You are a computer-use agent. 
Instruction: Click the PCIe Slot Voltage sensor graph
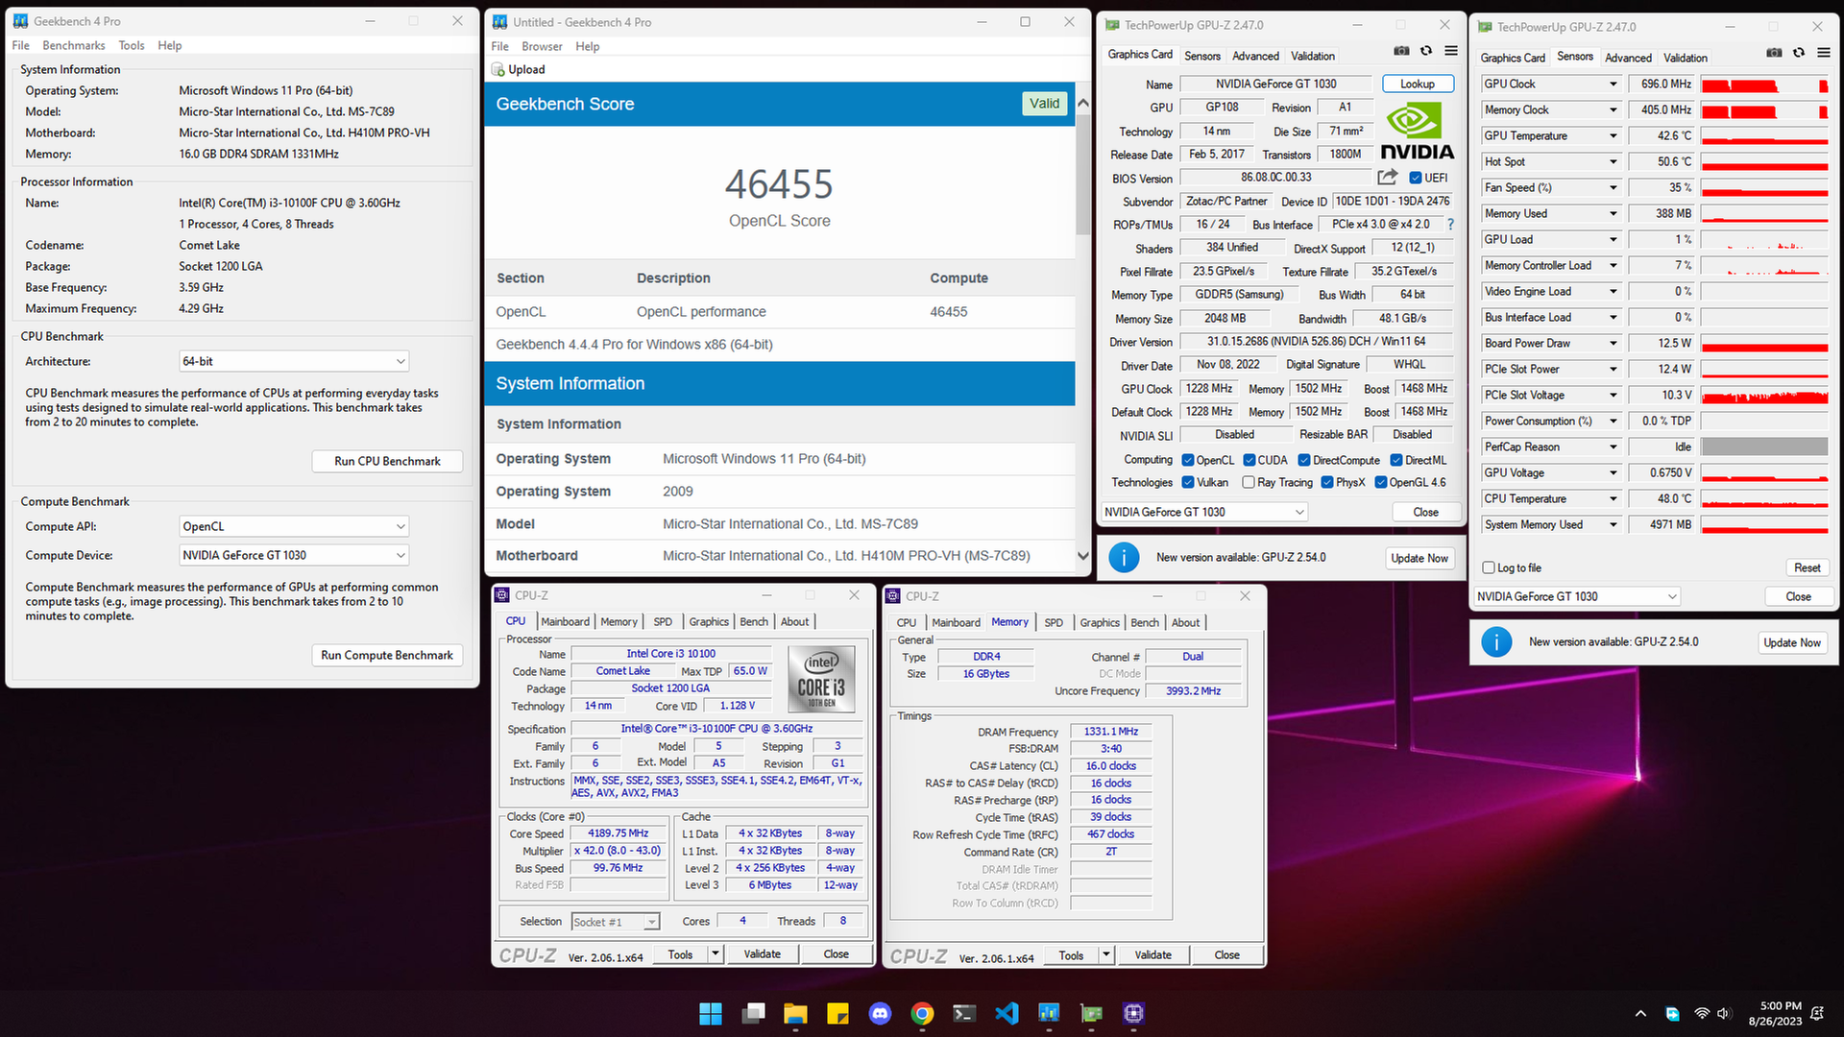tap(1764, 396)
